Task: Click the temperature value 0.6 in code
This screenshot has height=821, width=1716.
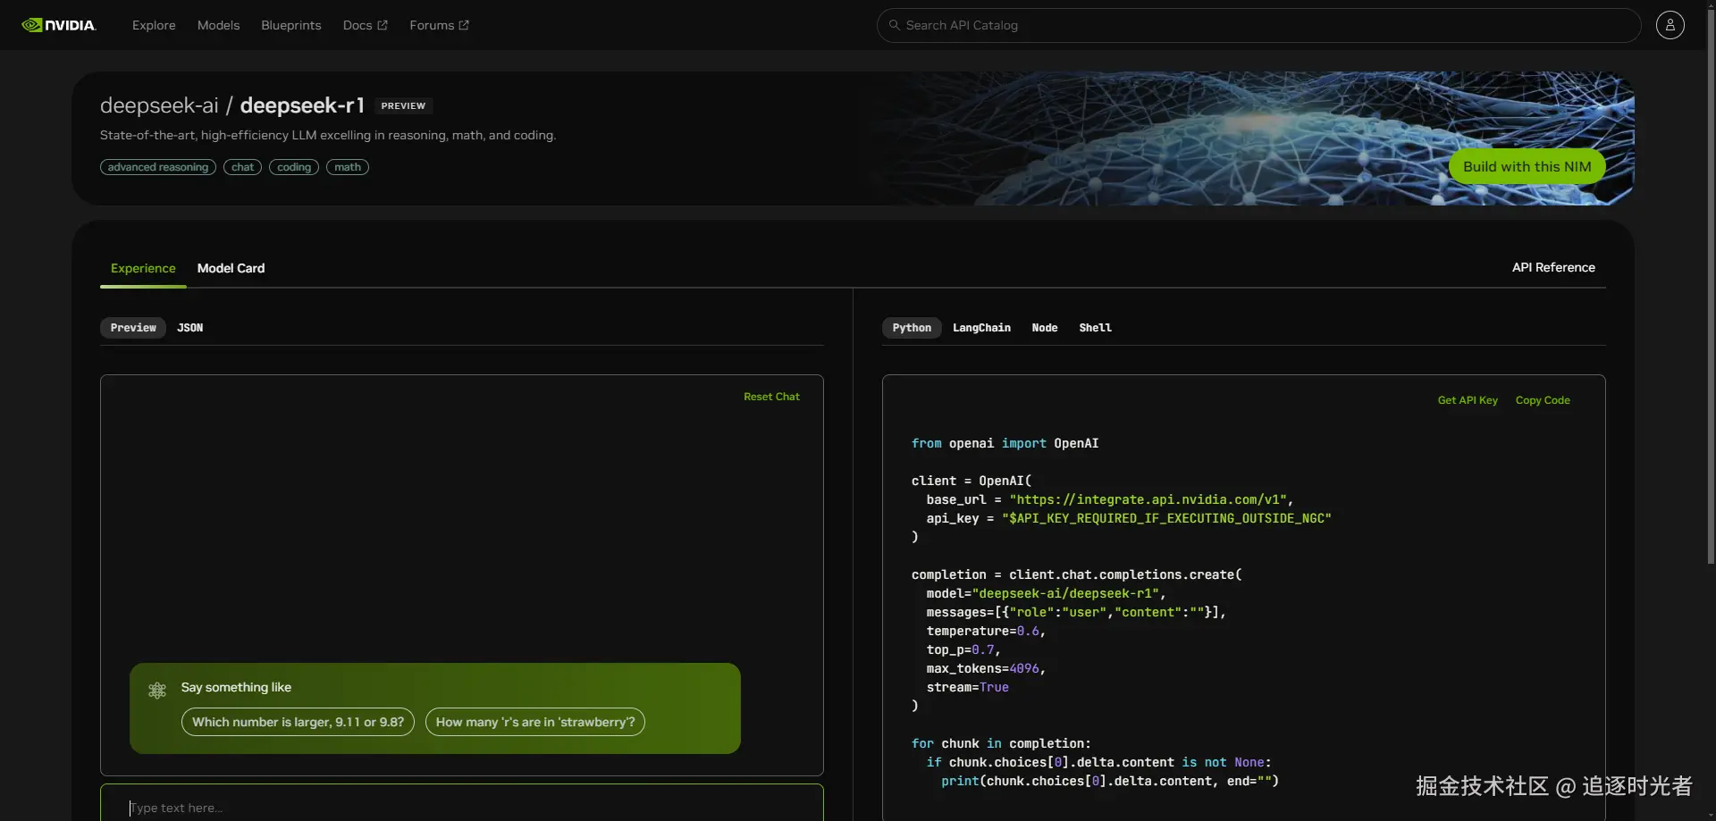Action: (x=1028, y=631)
